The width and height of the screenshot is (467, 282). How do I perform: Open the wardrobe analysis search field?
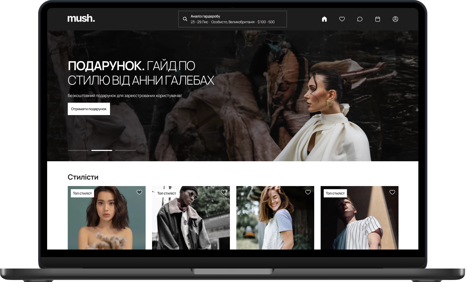pos(232,19)
